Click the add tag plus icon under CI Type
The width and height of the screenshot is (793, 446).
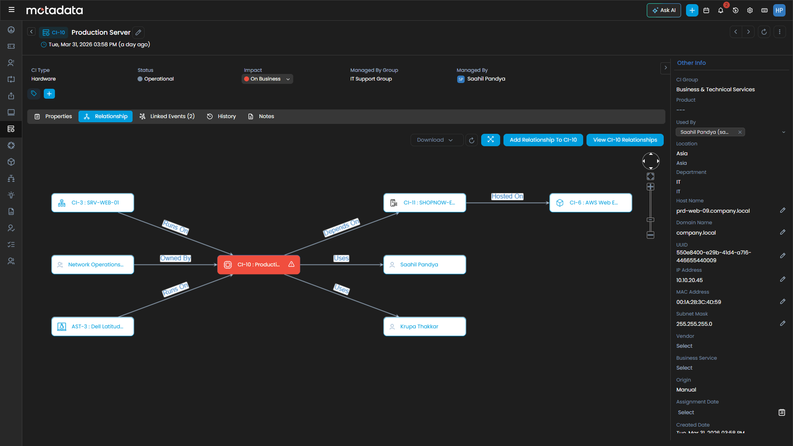49,94
